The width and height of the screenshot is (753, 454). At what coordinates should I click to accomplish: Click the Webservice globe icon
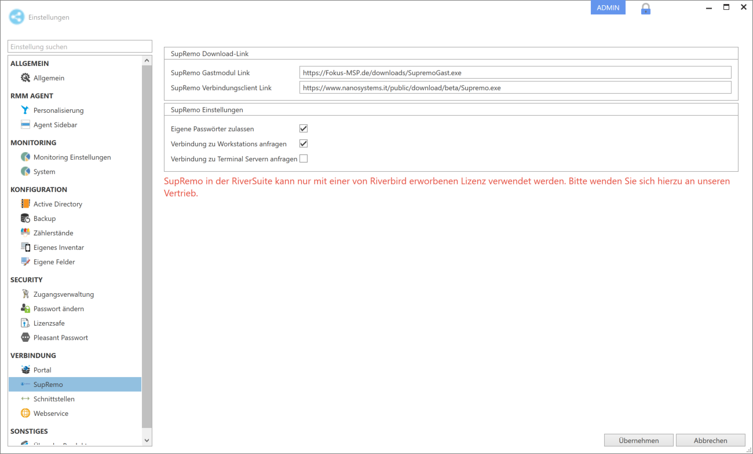click(25, 413)
